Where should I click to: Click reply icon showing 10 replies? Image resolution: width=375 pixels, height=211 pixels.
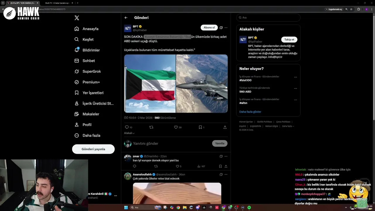tap(129, 127)
